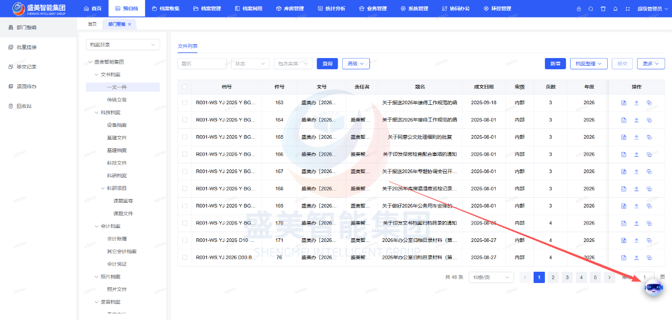The width and height of the screenshot is (672, 320).
Task: Toggle the fullscreen icon in header
Action: pyautogui.click(x=627, y=9)
